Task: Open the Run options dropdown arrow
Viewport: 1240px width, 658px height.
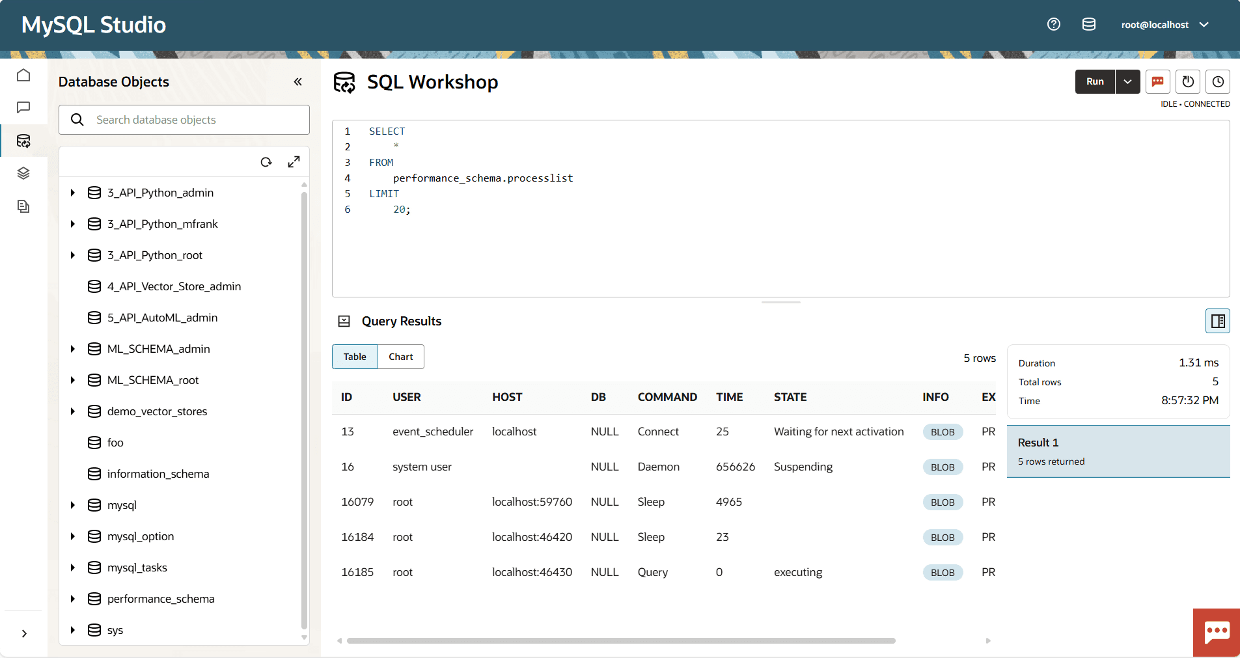Action: pyautogui.click(x=1128, y=81)
